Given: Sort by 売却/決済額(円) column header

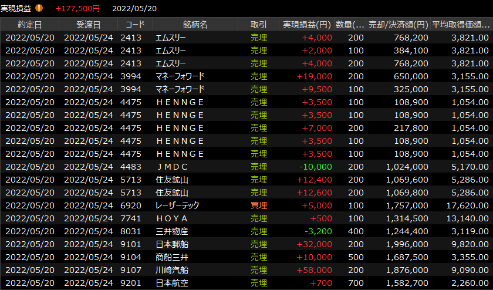Looking at the screenshot, I should click(x=398, y=24).
